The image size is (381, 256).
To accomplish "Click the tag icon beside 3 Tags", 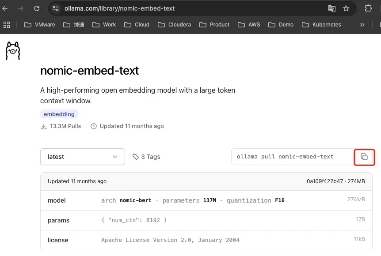I will [136, 157].
